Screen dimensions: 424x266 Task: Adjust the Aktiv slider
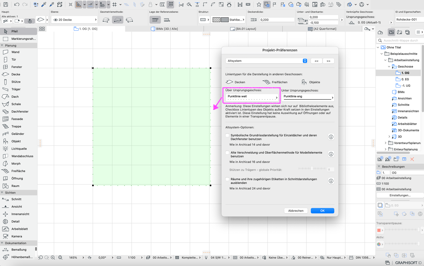(402, 244)
